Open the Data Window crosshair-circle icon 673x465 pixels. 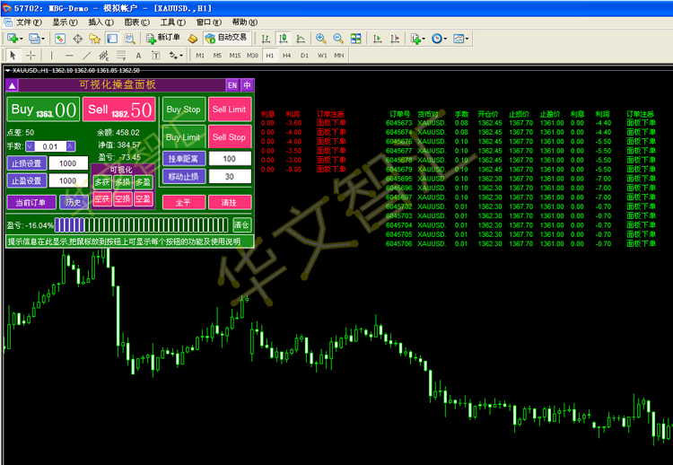78,39
